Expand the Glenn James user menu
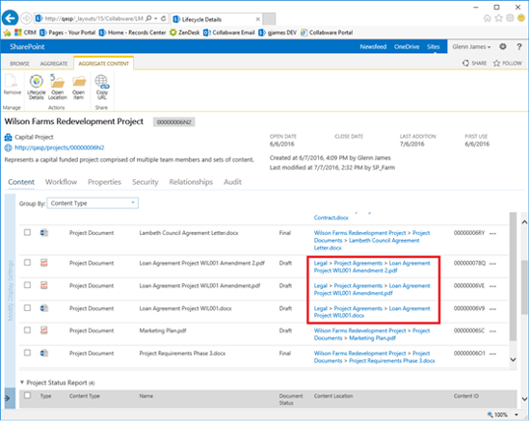 [x=471, y=46]
